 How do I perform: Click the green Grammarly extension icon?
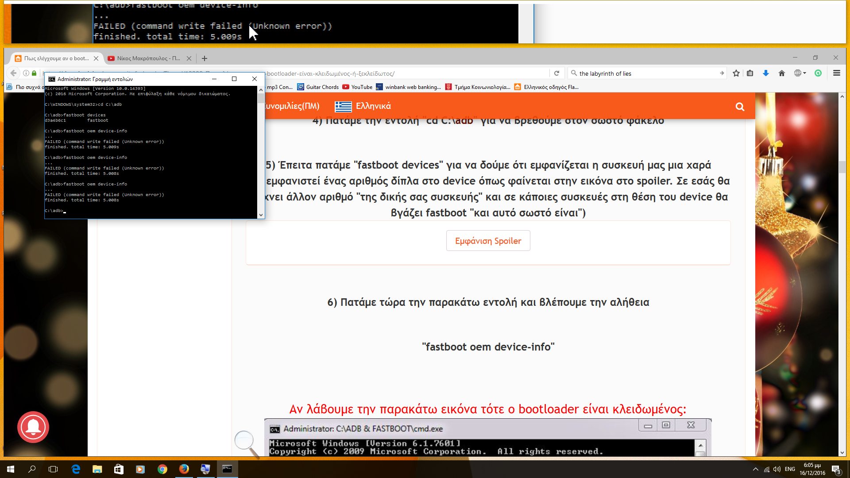coord(818,73)
